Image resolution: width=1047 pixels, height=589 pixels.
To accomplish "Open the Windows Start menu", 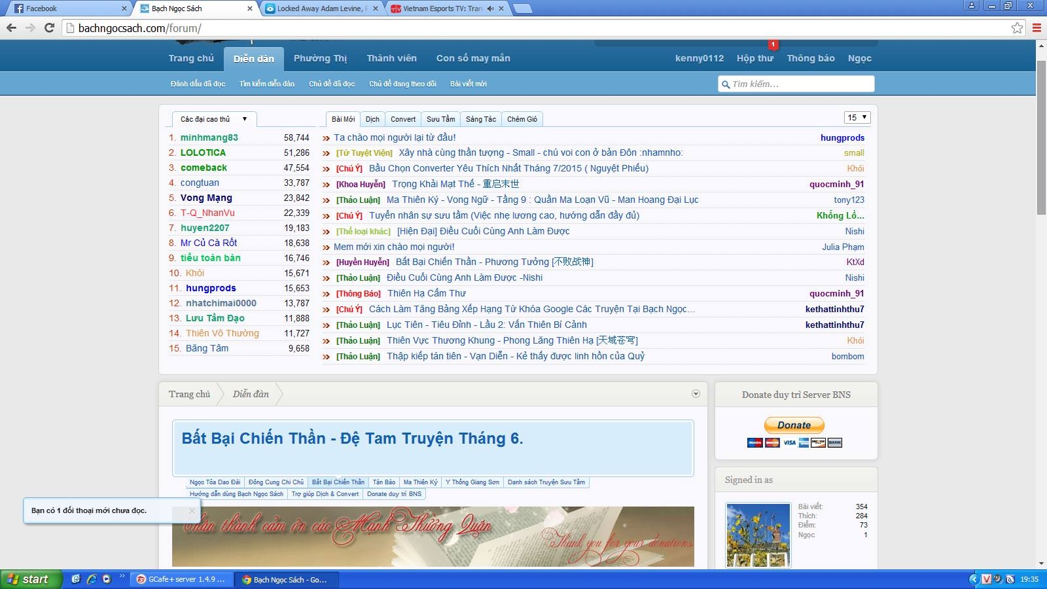I will click(30, 579).
